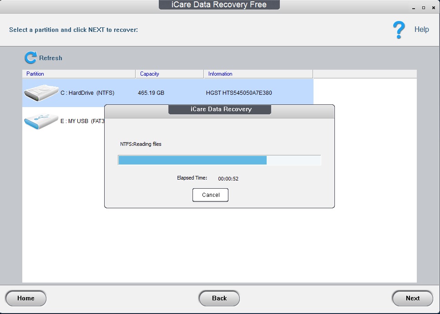Click the progress dialog title bar
The height and width of the screenshot is (314, 440).
219,109
